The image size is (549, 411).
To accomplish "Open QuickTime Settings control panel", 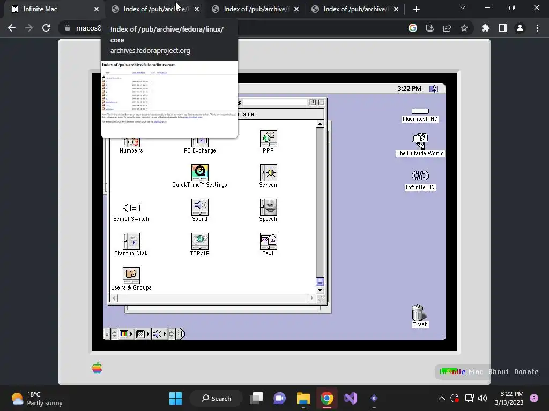I will point(199,176).
